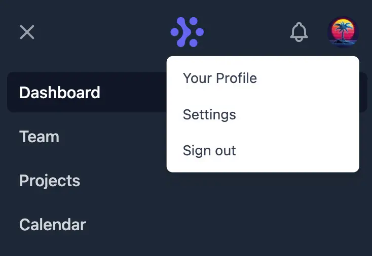The height and width of the screenshot is (256, 372).
Task: Click the palm tree user avatar
Action: tap(343, 32)
